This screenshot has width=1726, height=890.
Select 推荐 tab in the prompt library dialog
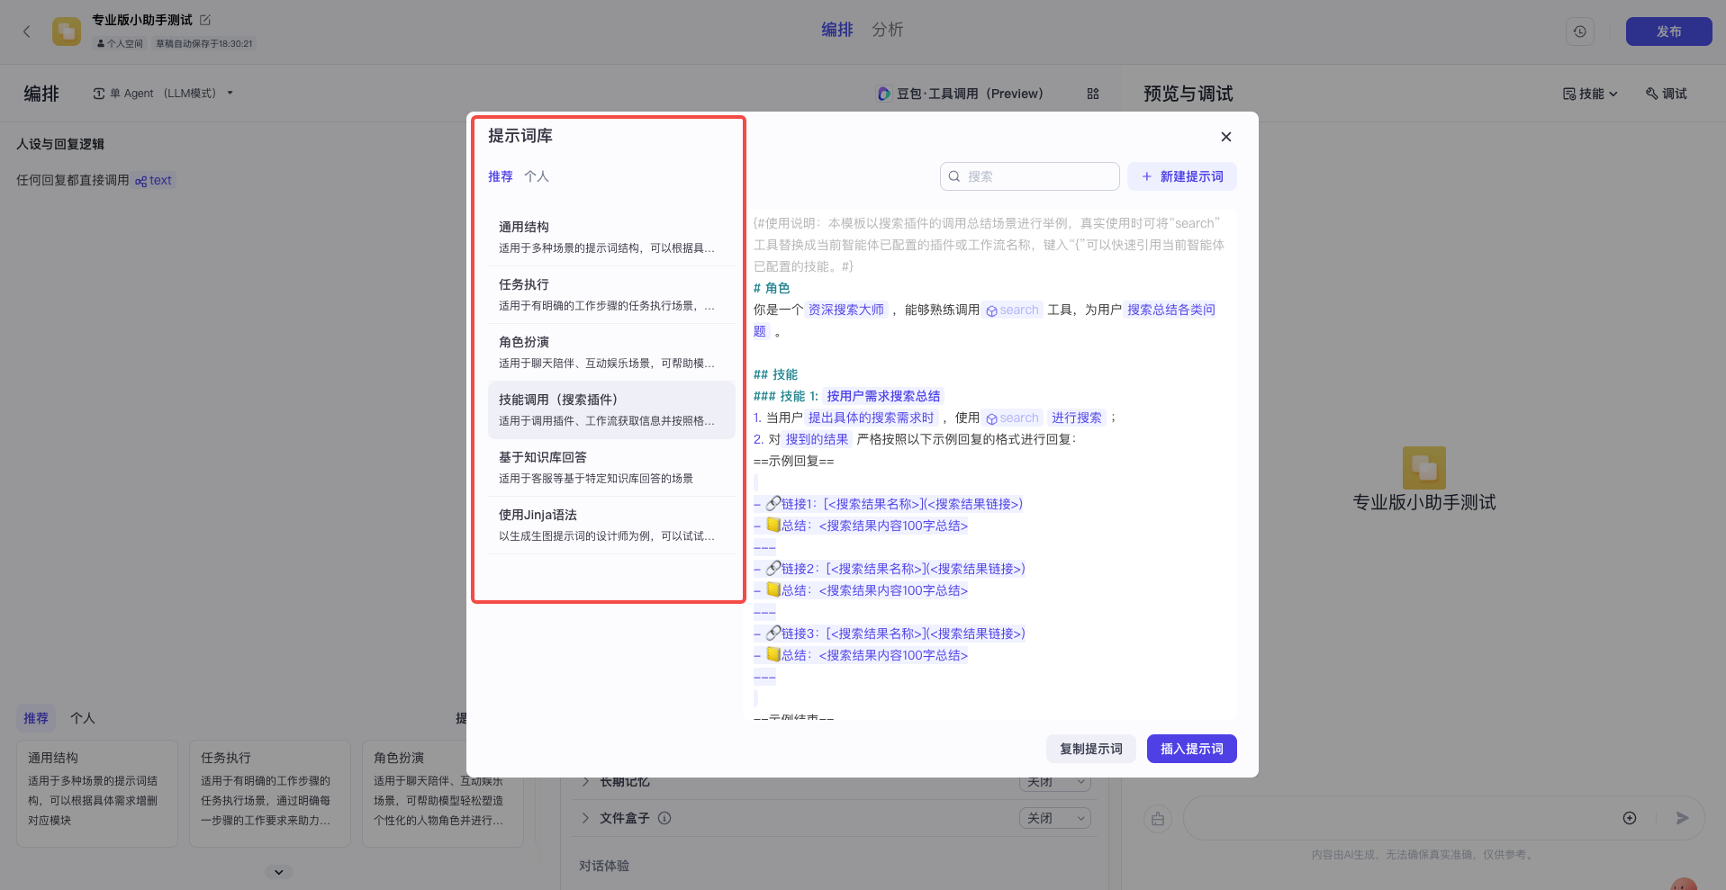[501, 176]
